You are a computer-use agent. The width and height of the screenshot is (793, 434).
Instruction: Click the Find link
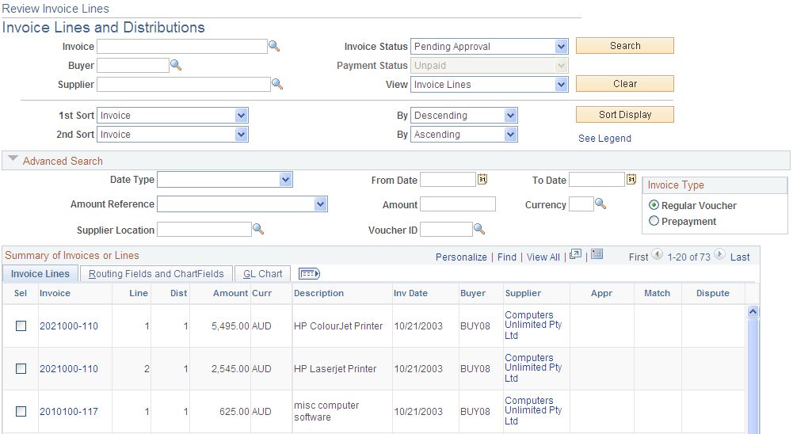point(507,257)
